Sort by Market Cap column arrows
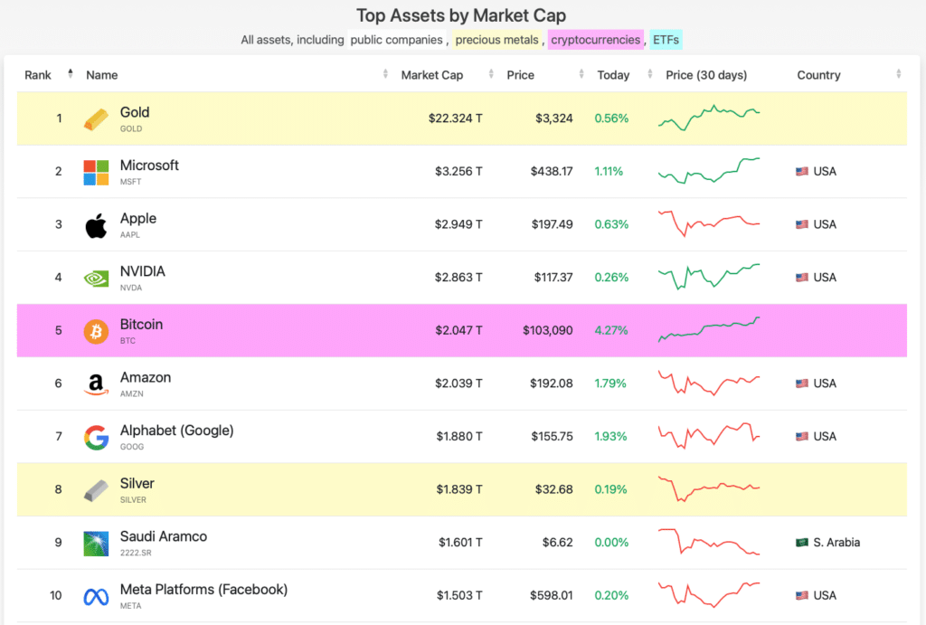This screenshot has height=625, width=926. pos(491,74)
